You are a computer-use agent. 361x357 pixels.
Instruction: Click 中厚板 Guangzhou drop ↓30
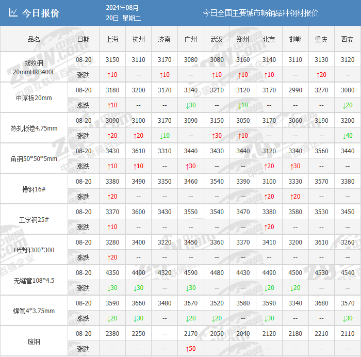(191, 105)
